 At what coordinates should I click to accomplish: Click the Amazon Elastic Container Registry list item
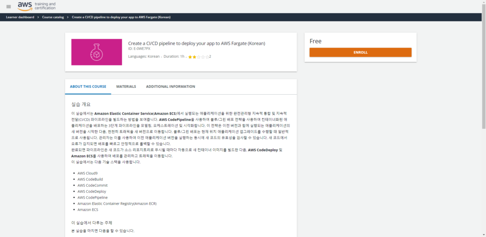tap(117, 204)
